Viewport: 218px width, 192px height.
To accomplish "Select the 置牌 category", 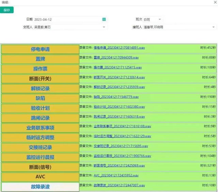I will pyautogui.click(x=40, y=59).
